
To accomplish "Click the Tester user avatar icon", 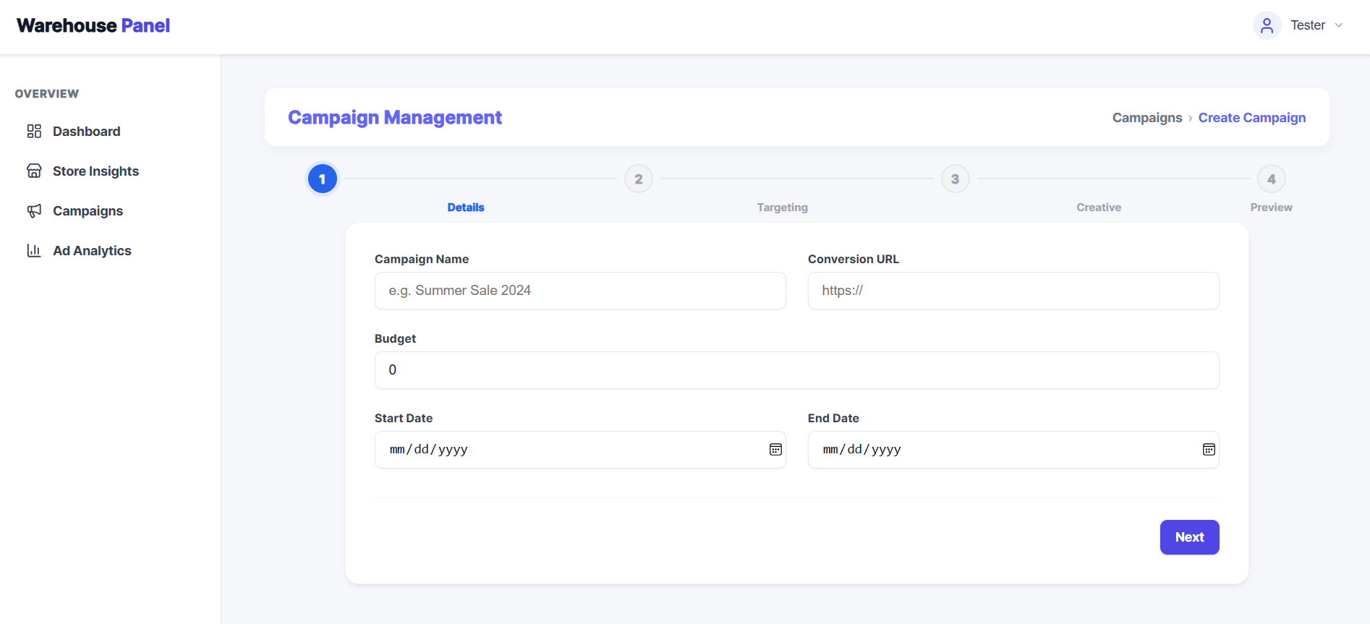I will [x=1267, y=25].
